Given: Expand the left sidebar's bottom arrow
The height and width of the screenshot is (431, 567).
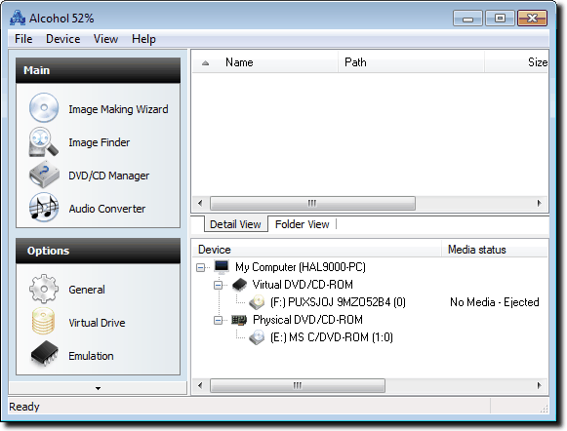Looking at the screenshot, I should (98, 388).
